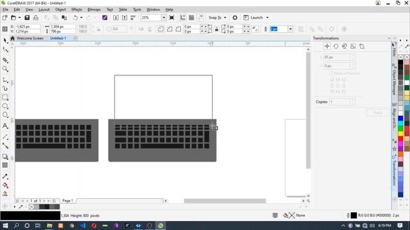Viewport: 410px width, 230px height.
Task: Open the Effects menu
Action: [77, 10]
